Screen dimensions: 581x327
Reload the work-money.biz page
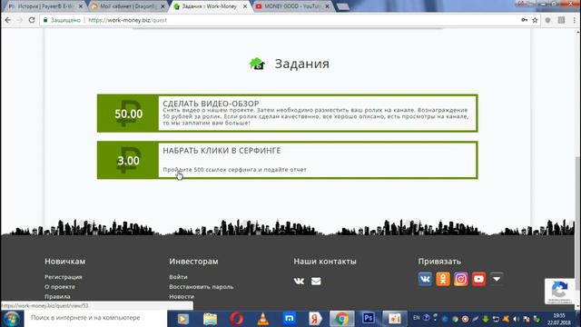[32, 20]
